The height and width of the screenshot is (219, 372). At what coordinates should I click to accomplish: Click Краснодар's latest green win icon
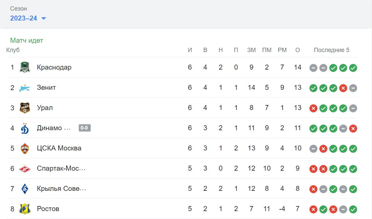(353, 68)
